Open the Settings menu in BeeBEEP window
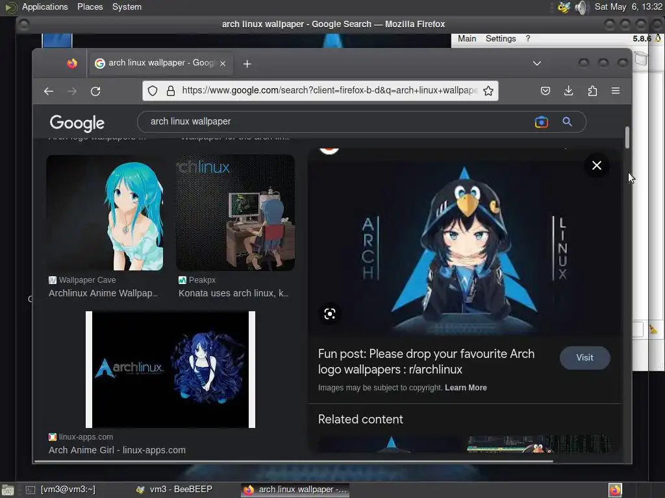Viewport: 665px width, 498px height. [501, 38]
